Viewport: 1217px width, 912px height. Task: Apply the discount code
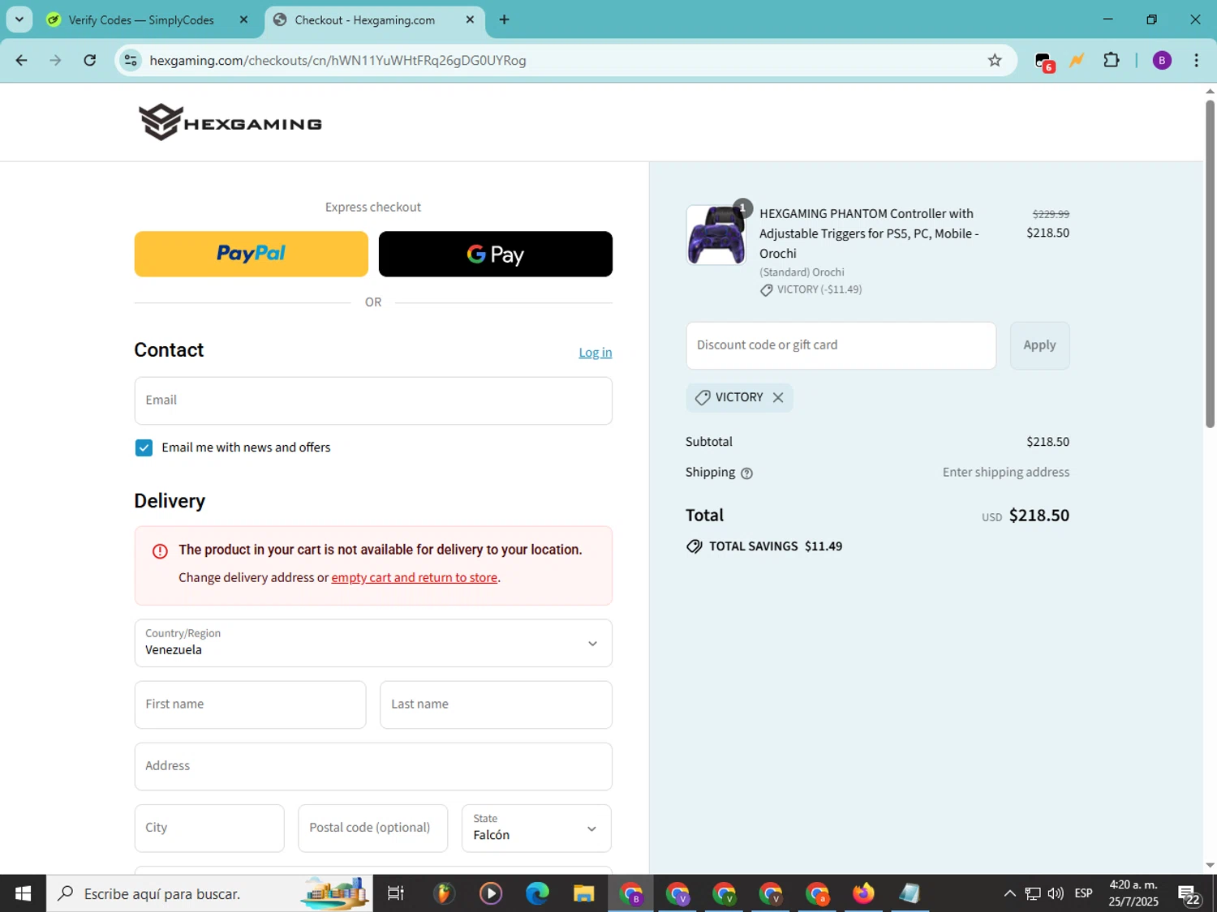(1039, 345)
